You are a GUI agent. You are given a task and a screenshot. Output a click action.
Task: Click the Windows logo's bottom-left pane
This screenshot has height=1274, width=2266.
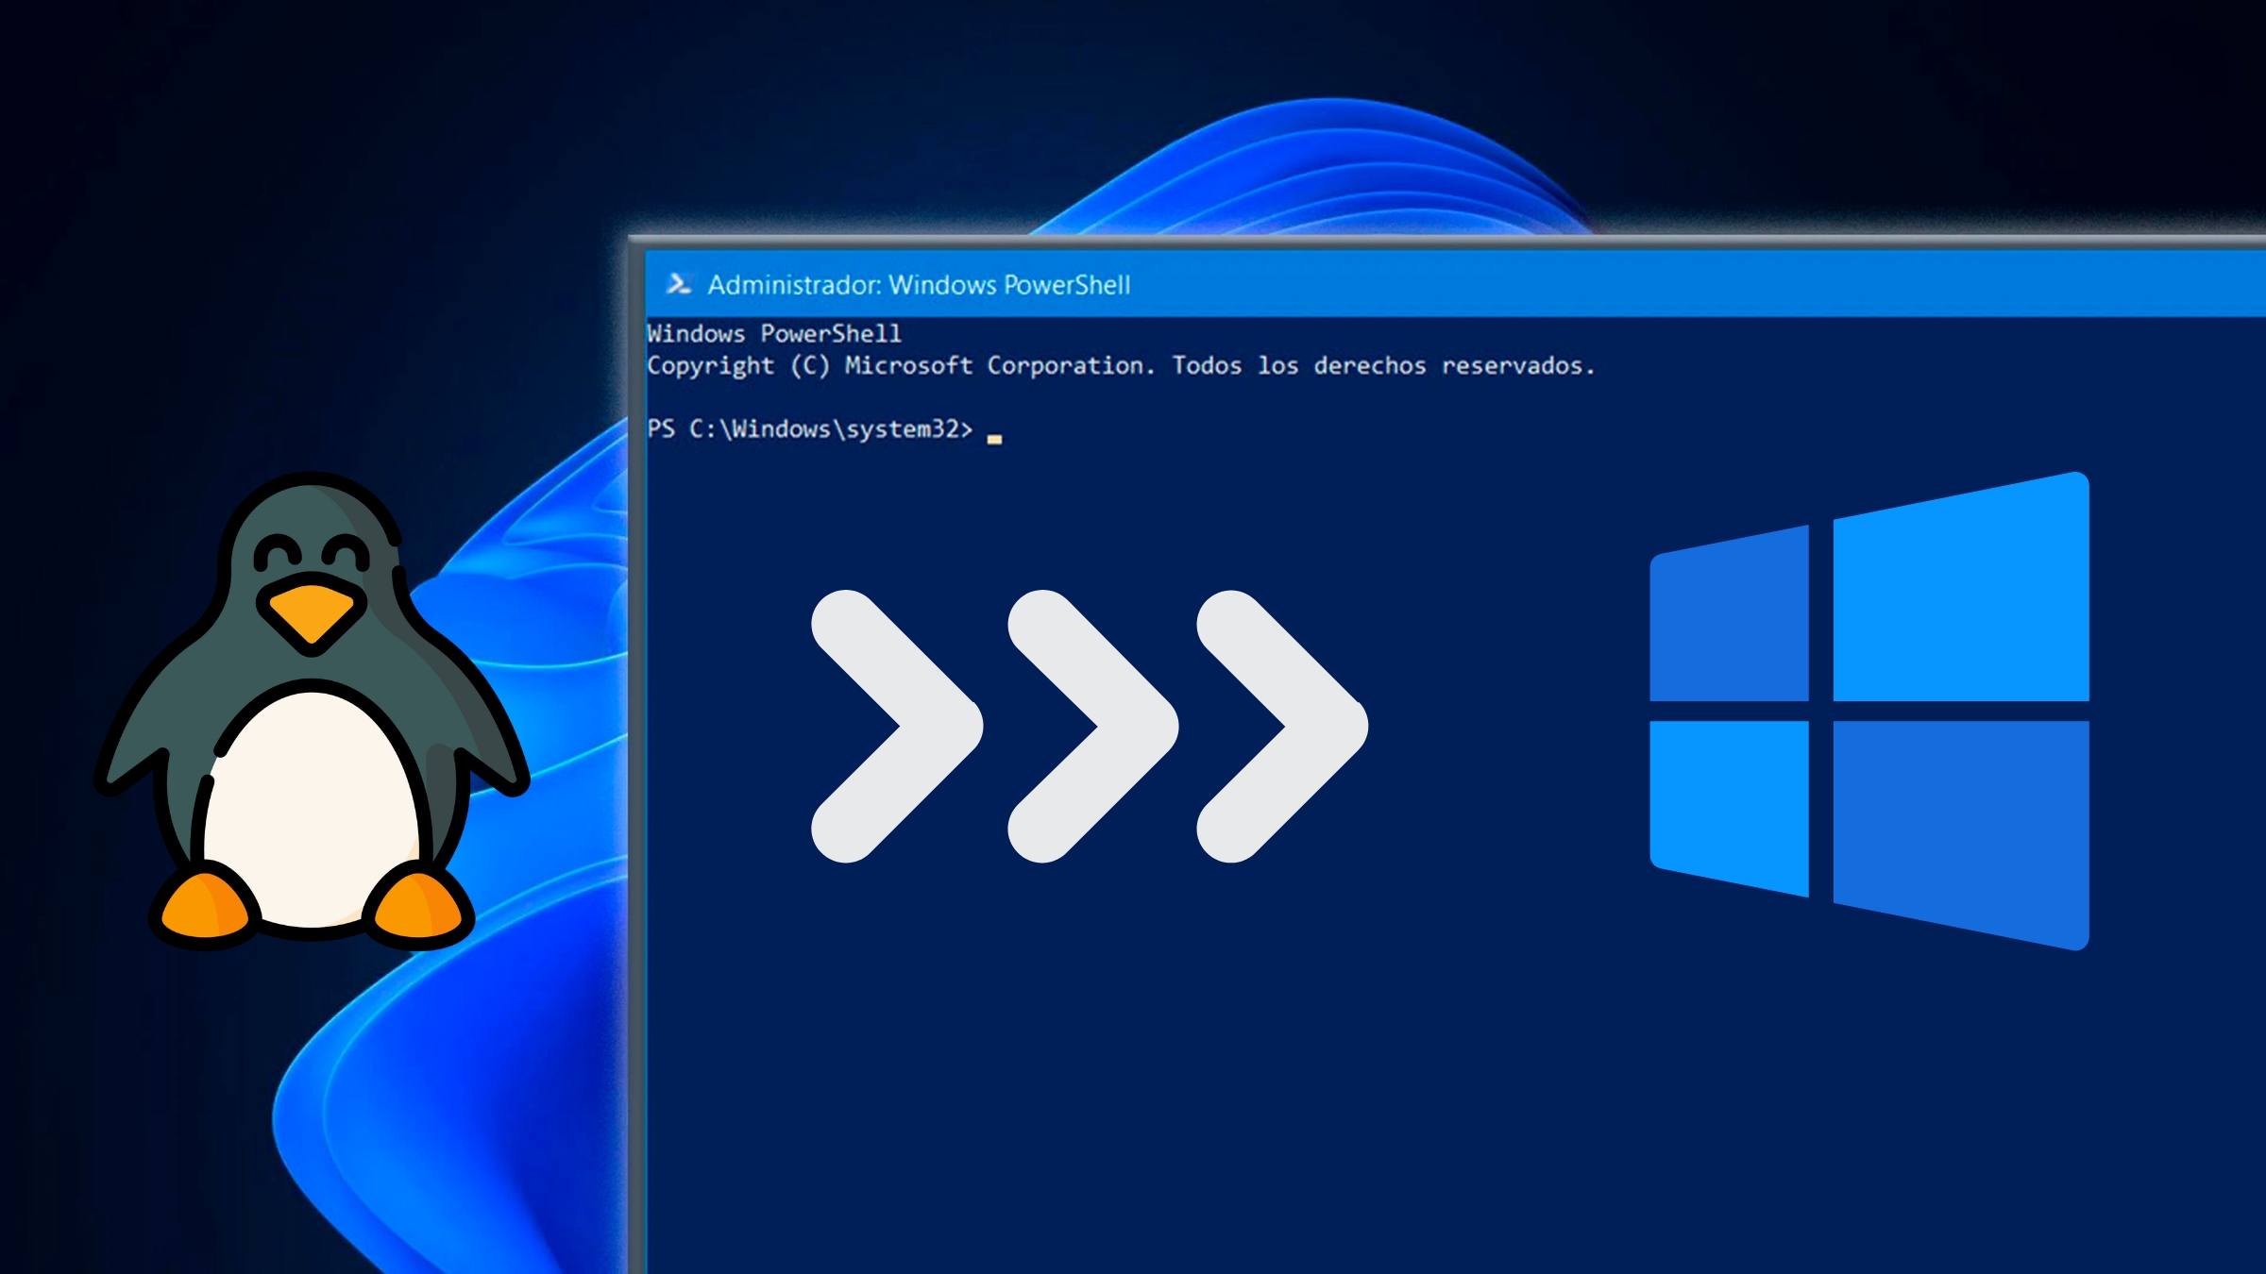point(1730,802)
